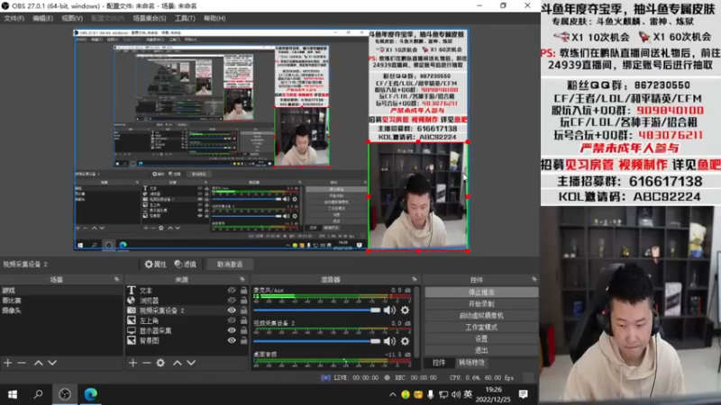Click the system tray volume icon
This screenshot has height=405, width=721.
point(456,394)
